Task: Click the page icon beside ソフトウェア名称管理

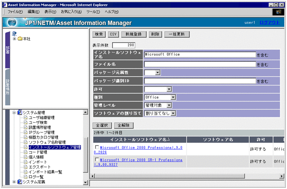Action: click(26, 142)
